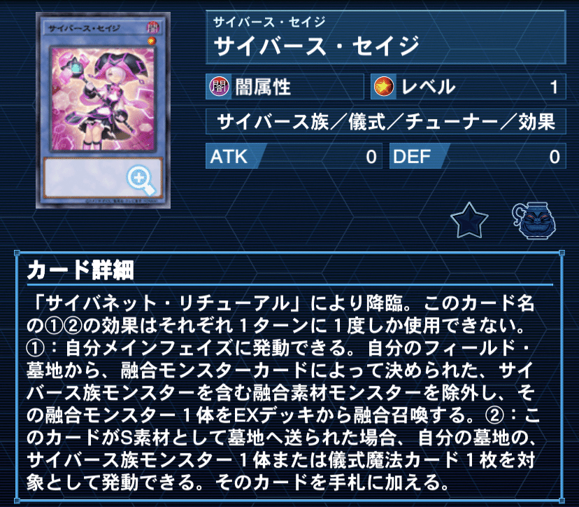
Task: Click the DEF value box
Action: point(478,156)
